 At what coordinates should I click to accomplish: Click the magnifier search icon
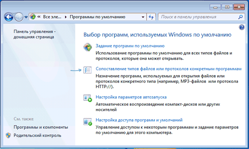(241, 17)
